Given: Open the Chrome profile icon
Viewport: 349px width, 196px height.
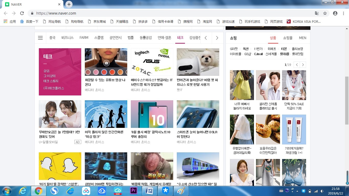Looking at the screenshot, I should point(335,13).
